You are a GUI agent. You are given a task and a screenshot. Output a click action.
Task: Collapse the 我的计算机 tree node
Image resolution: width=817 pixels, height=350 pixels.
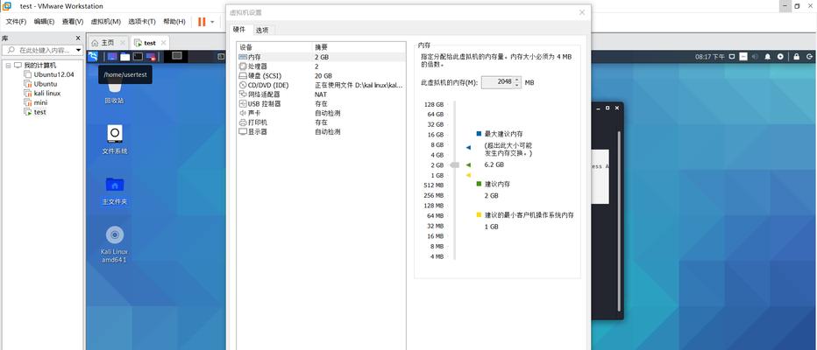[x=9, y=66]
